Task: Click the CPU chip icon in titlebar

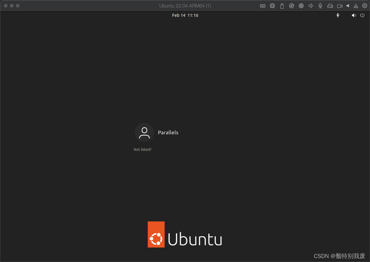Action: 272,6
